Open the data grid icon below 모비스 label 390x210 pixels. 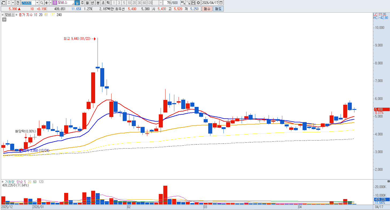coord(4,20)
